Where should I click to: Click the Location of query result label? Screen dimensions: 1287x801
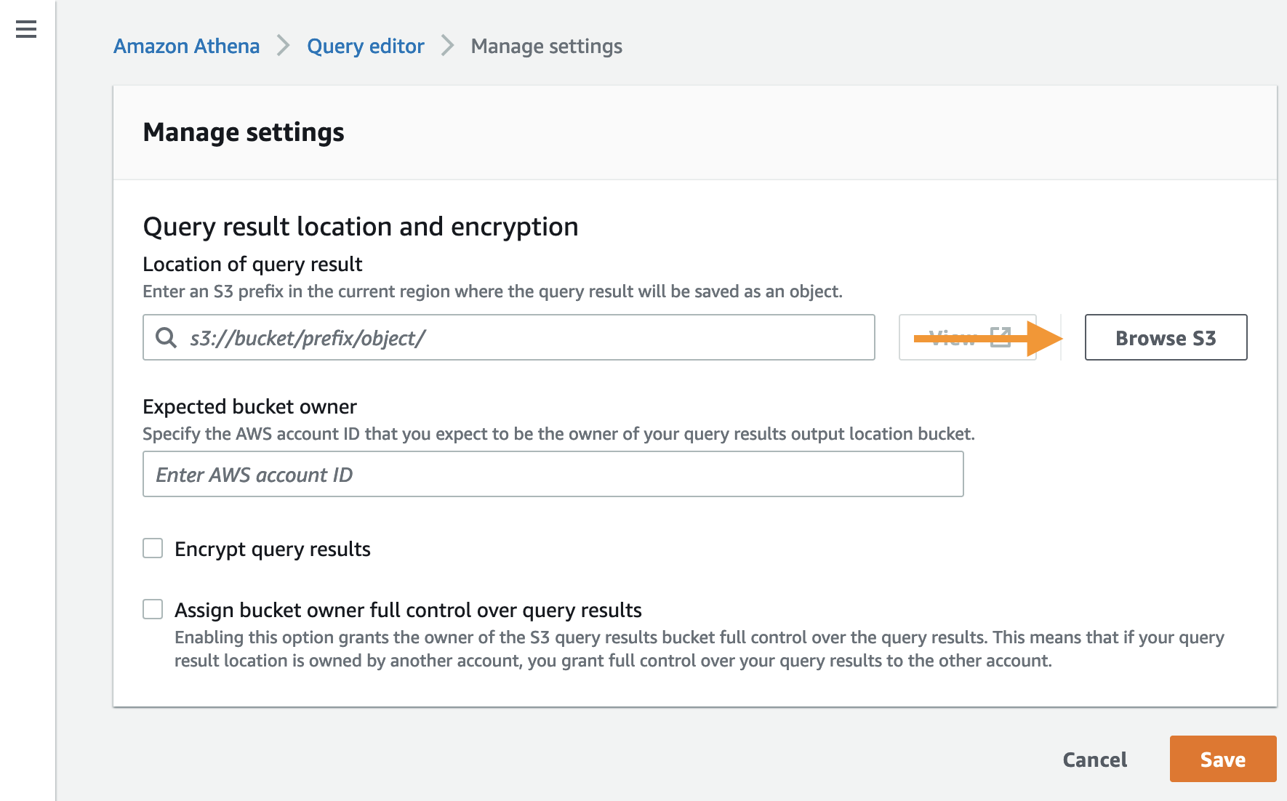pos(252,264)
